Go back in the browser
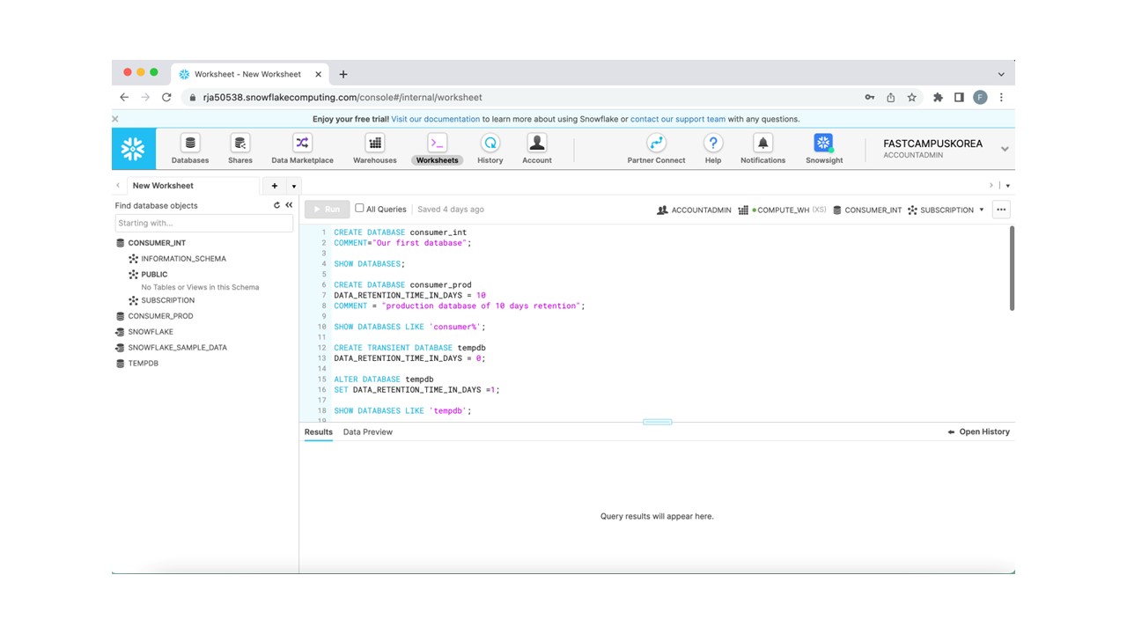The width and height of the screenshot is (1127, 634). [x=124, y=98]
